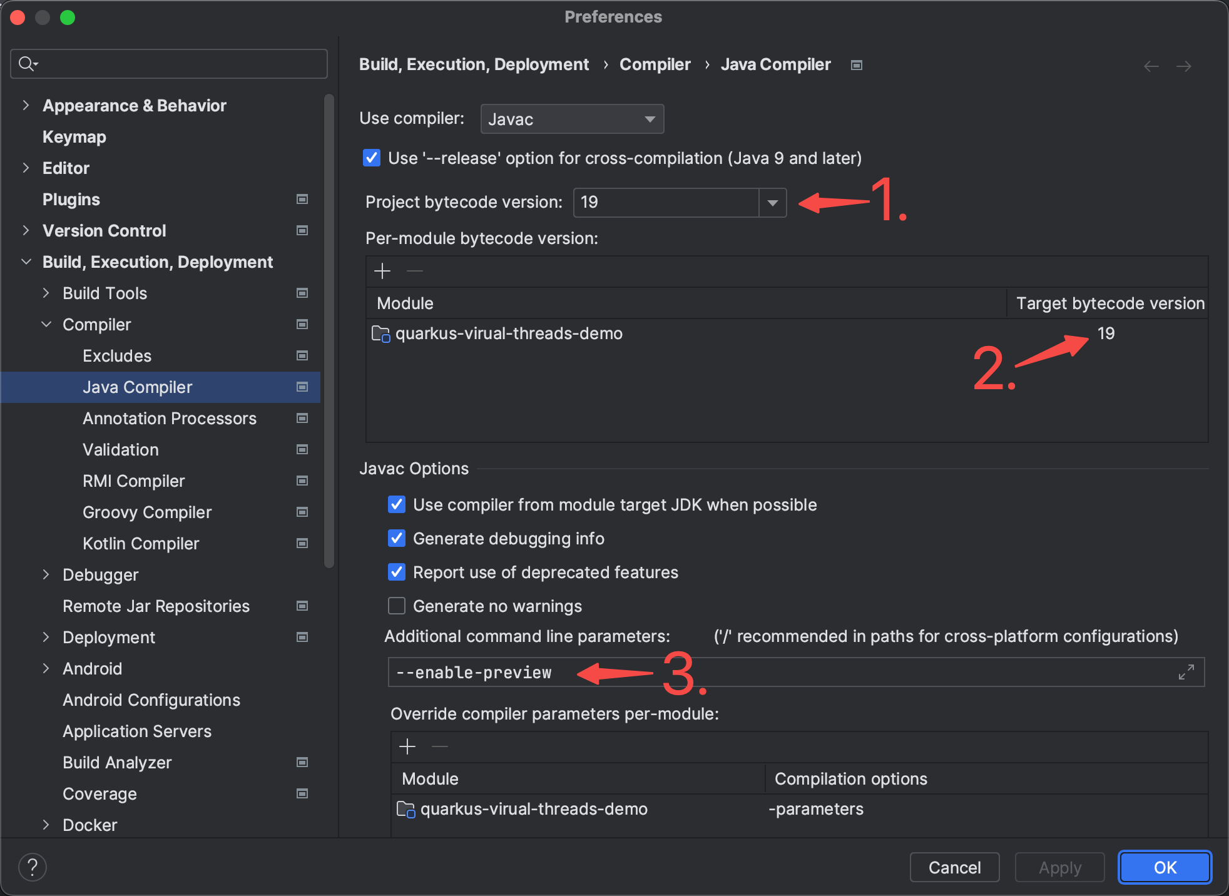Navigate forward with the right arrow
Image resolution: width=1229 pixels, height=896 pixels.
(1184, 66)
